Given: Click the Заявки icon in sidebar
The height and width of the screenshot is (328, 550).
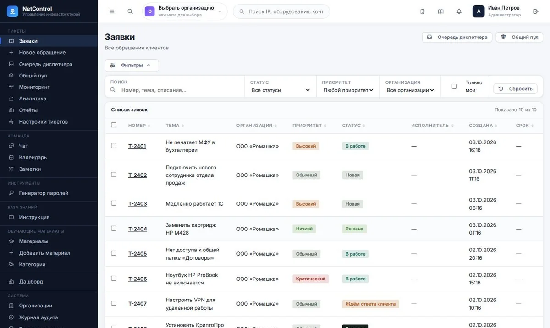Looking at the screenshot, I should click(x=11, y=41).
